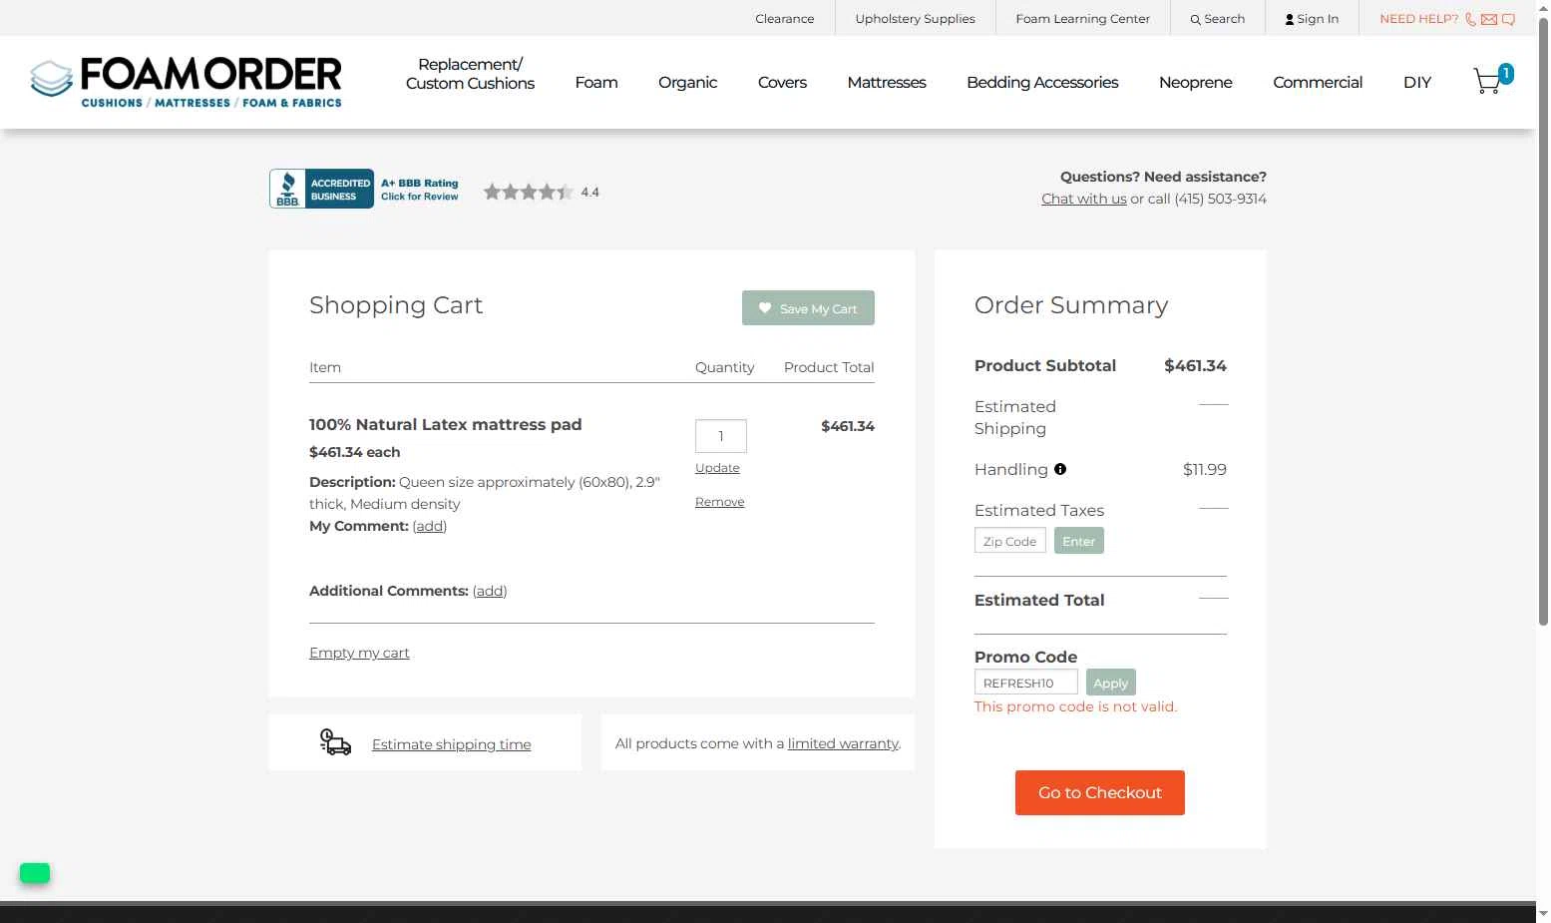Screen dimensions: 1551x923
Task: Open Replacement/Custom Cushions menu
Action: [470, 74]
